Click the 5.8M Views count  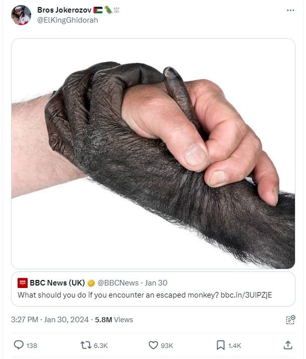click(x=114, y=320)
